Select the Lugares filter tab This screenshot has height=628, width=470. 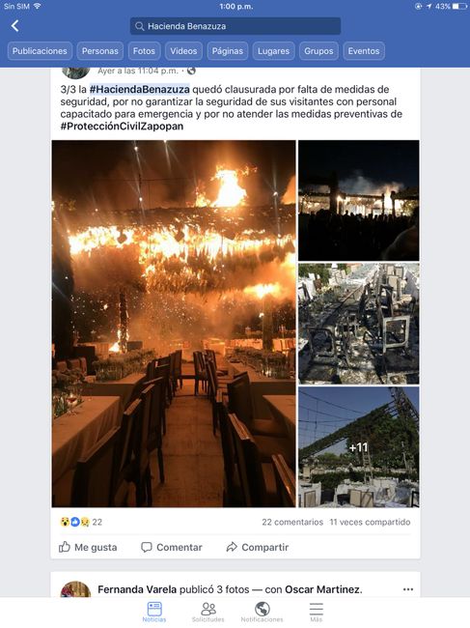273,51
